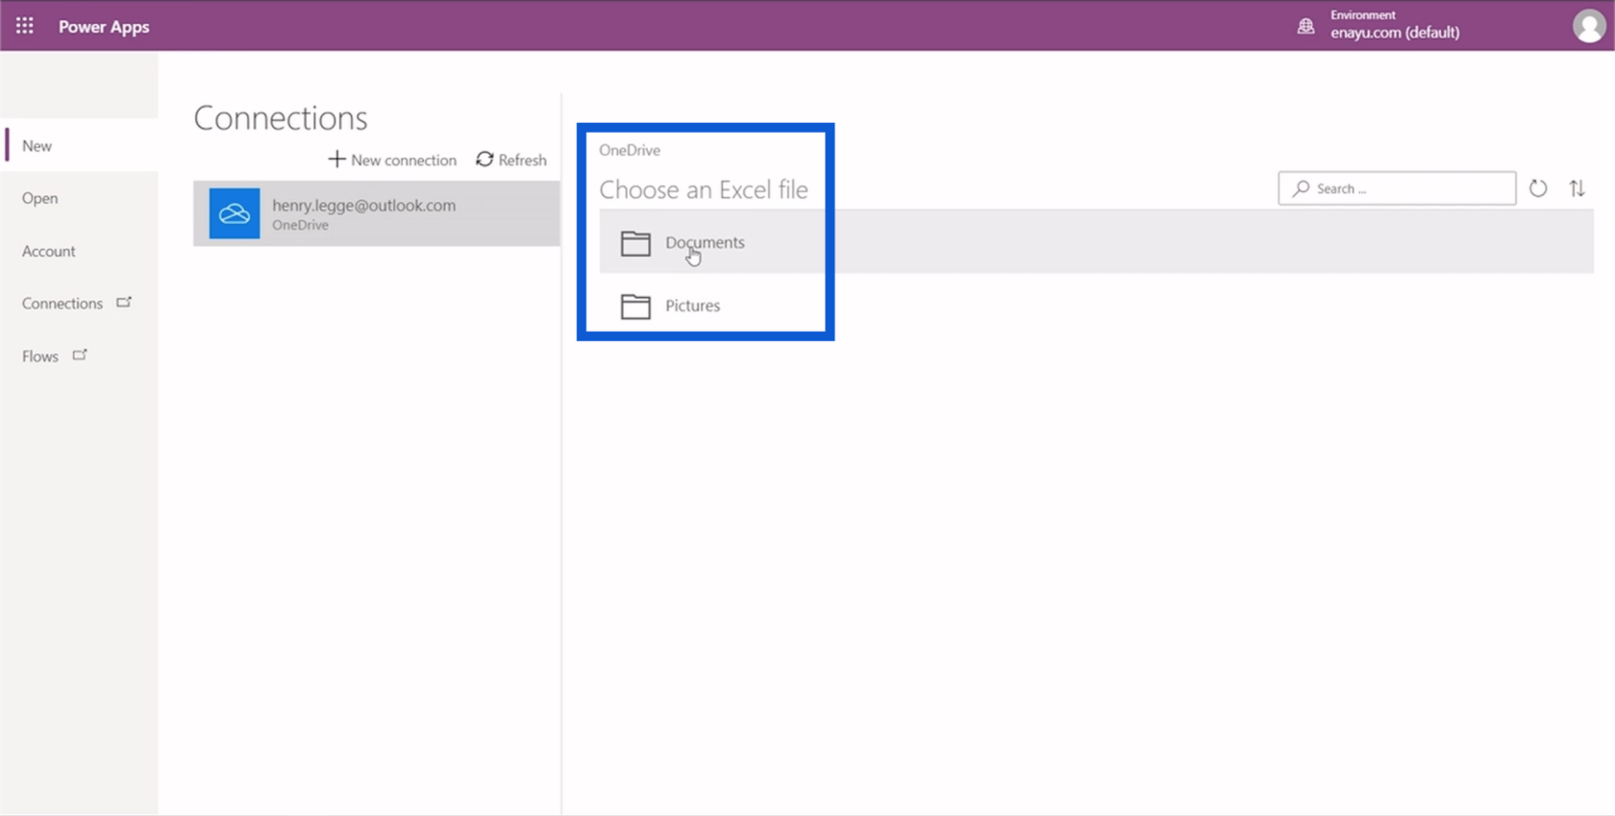Reload file list with circular refresh icon
The image size is (1615, 816).
pyautogui.click(x=1538, y=188)
